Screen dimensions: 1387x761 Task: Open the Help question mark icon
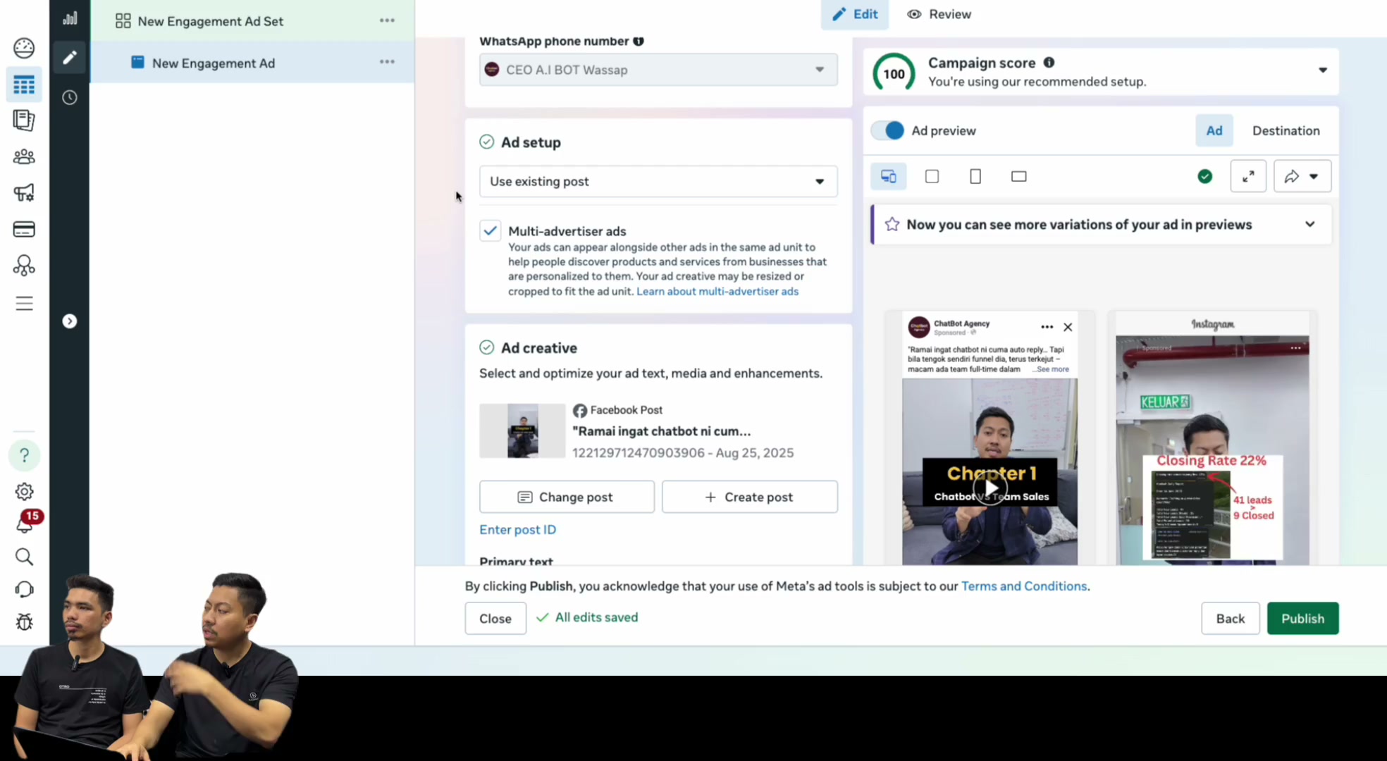pyautogui.click(x=24, y=455)
